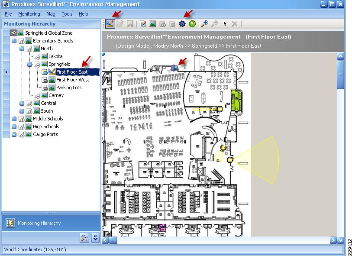Viewport: 352px width, 256px height.
Task: Click the map's horizontal scrollbar thumb
Action: click(x=113, y=240)
